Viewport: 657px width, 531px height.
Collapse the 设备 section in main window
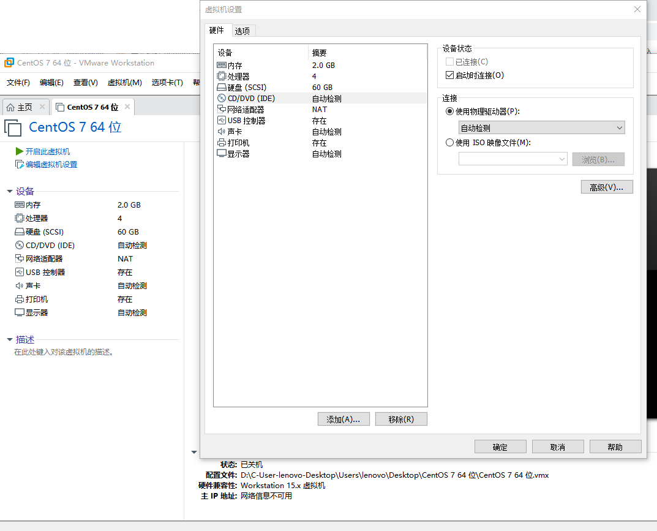[x=10, y=192]
